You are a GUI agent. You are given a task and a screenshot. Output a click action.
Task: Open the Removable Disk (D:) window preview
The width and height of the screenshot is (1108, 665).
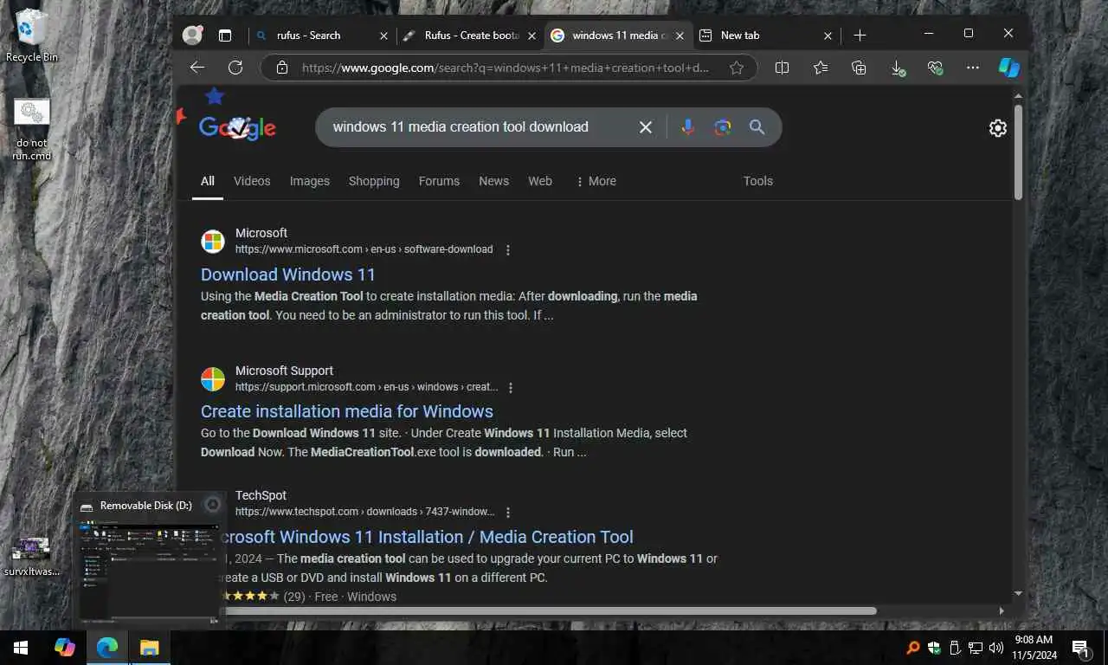pos(151,559)
